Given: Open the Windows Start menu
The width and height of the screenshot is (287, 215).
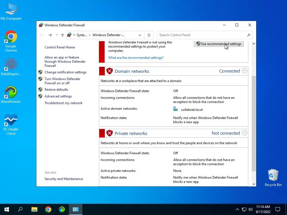Looking at the screenshot, I should tap(7, 209).
